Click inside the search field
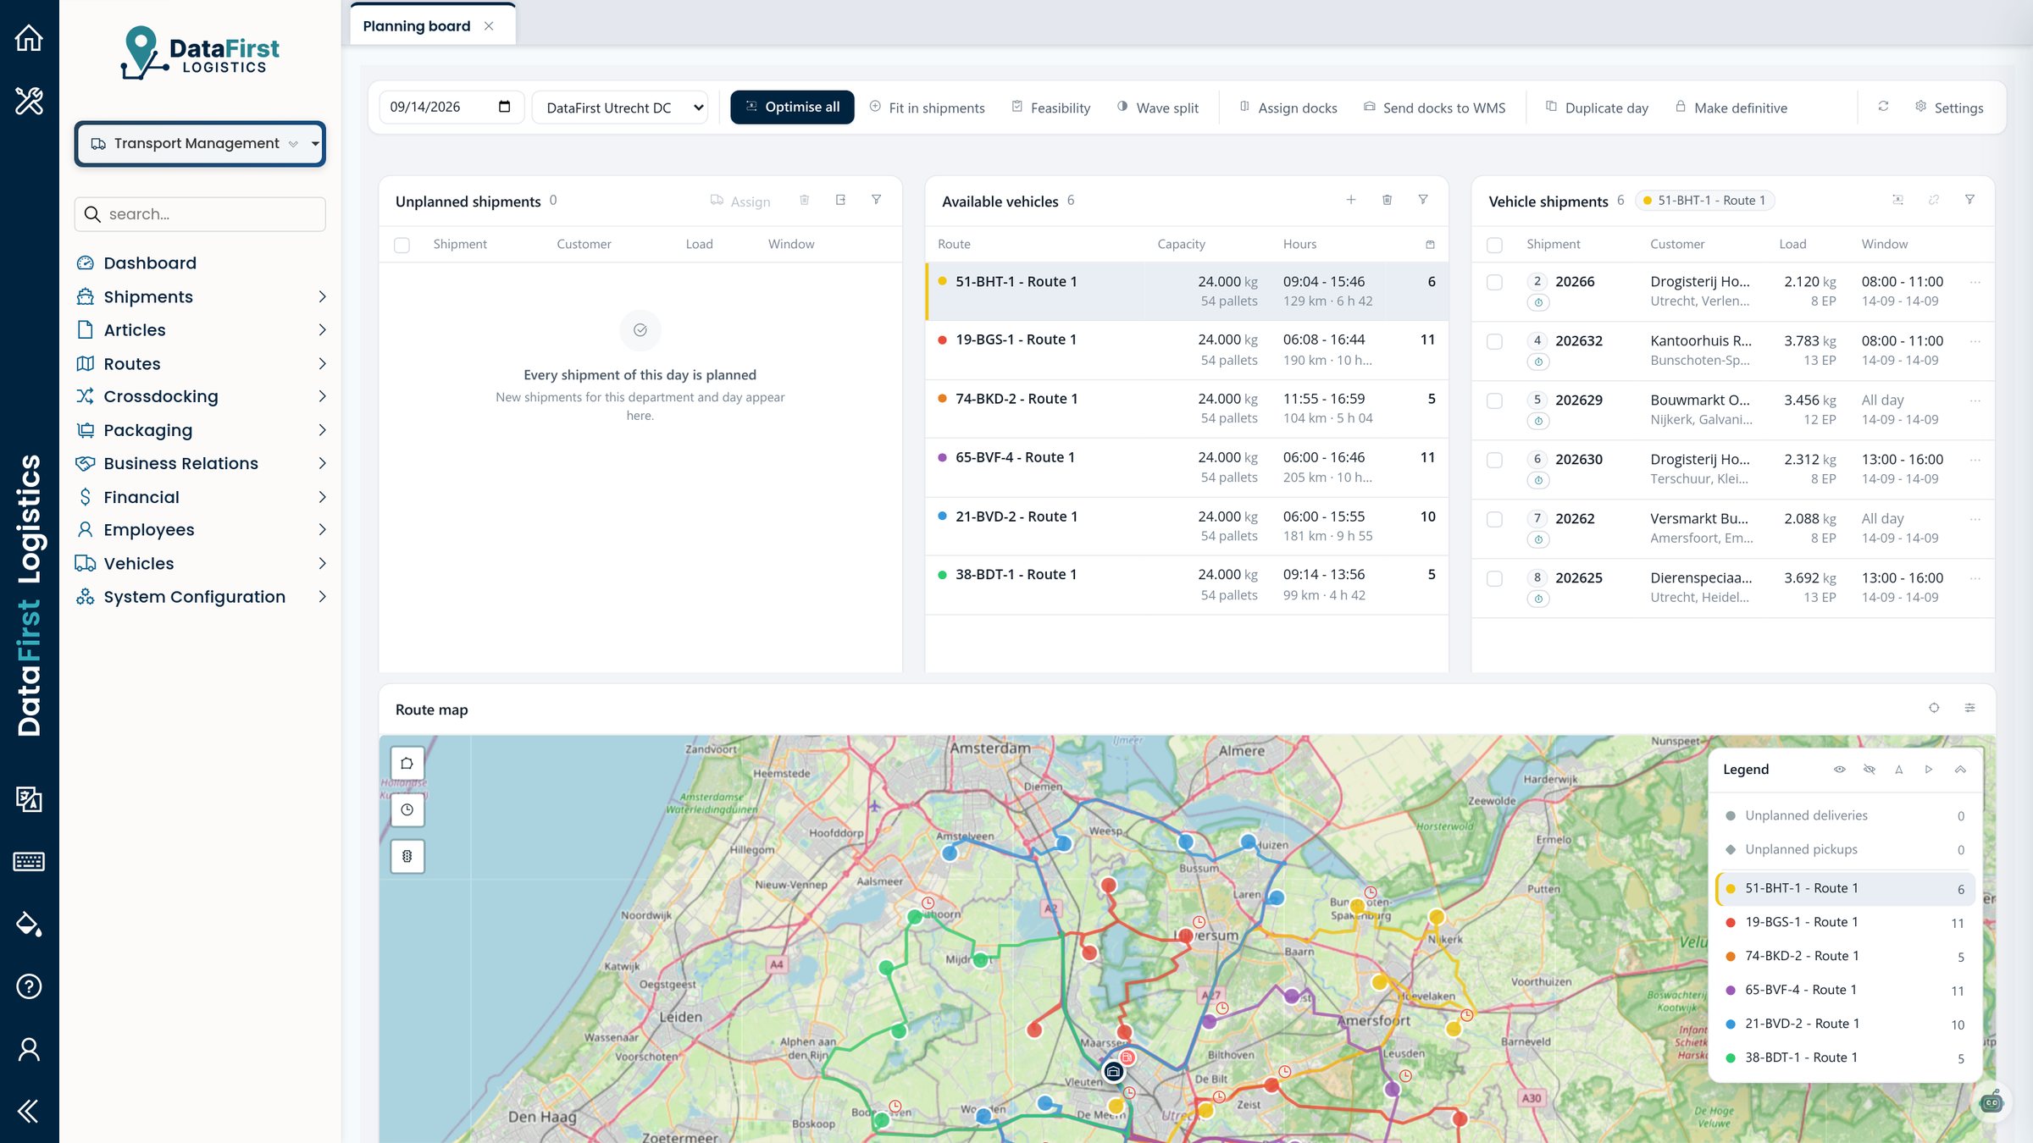Viewport: 2033px width, 1143px height. coord(200,214)
